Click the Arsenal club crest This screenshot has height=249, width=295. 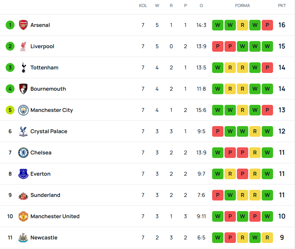pyautogui.click(x=23, y=25)
